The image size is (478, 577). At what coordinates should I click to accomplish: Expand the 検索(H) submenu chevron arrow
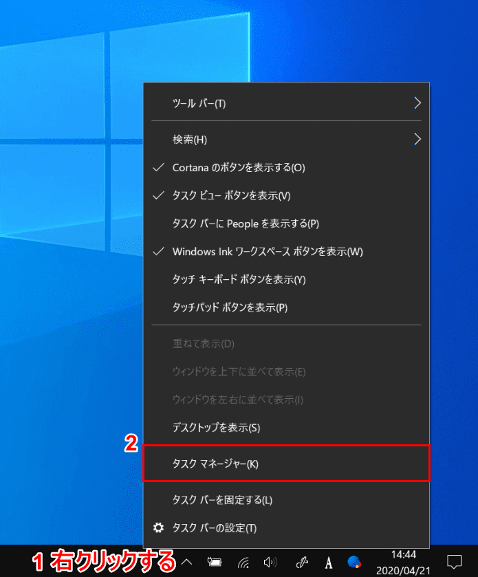click(417, 139)
